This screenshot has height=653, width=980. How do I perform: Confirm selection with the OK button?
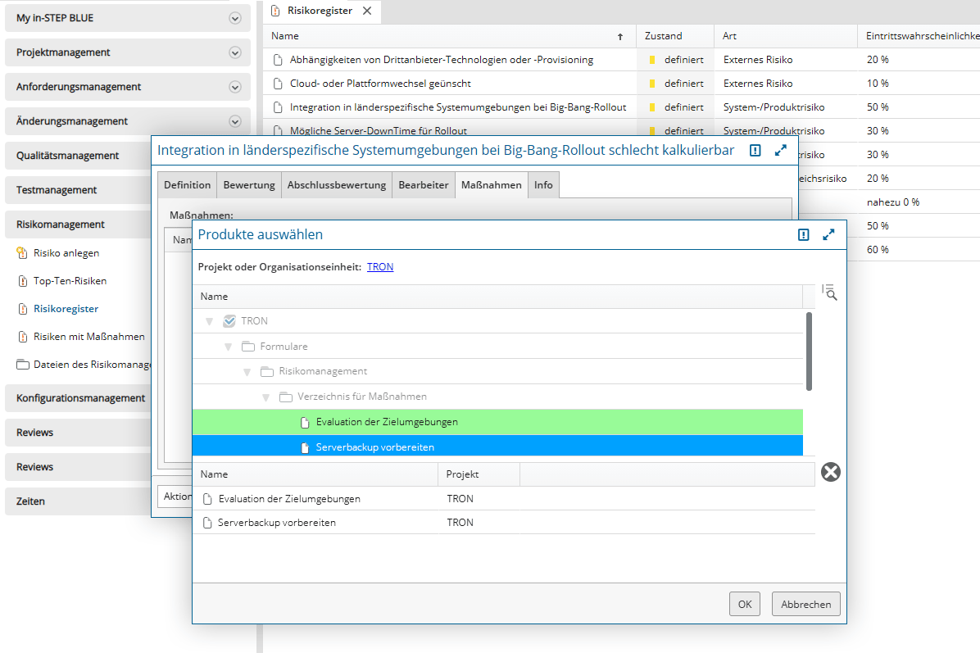point(744,604)
